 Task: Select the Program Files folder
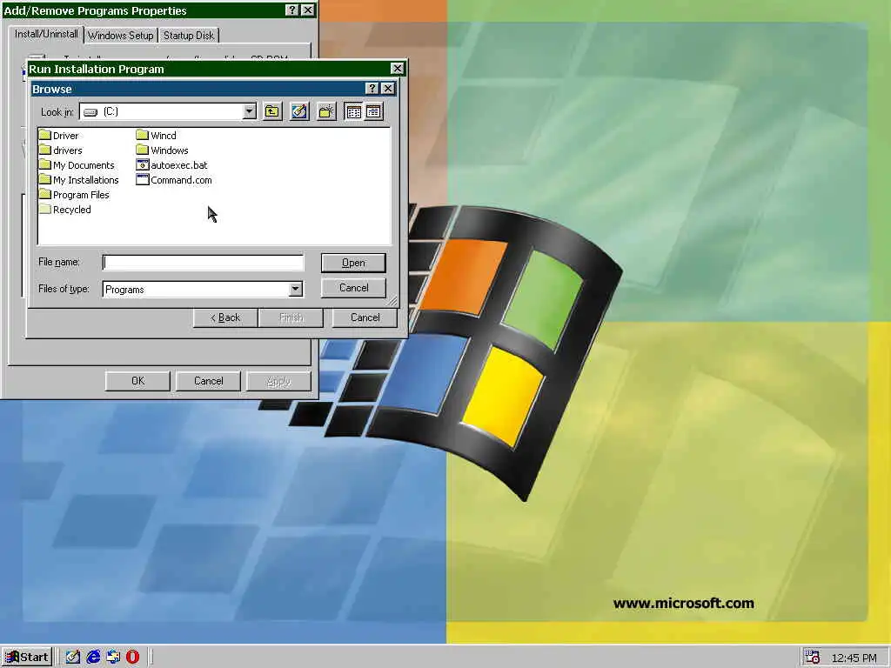[x=75, y=194]
